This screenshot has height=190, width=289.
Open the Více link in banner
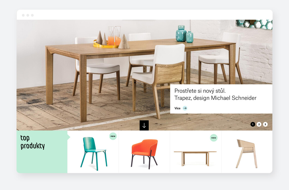click(177, 108)
